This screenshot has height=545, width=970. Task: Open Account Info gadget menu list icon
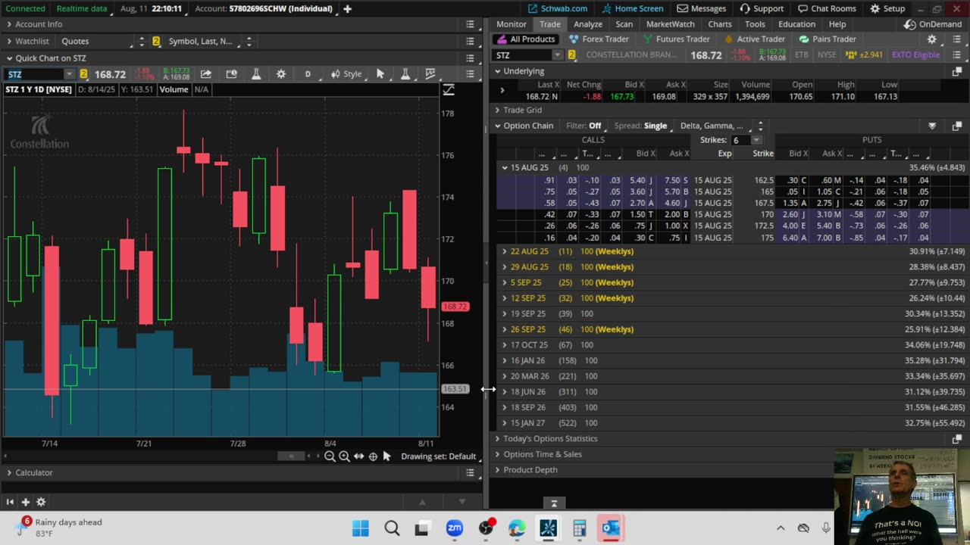click(x=470, y=24)
